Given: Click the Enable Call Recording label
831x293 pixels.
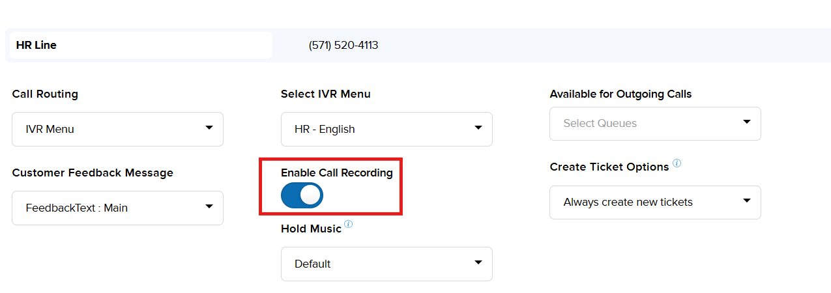Looking at the screenshot, I should tap(336, 173).
